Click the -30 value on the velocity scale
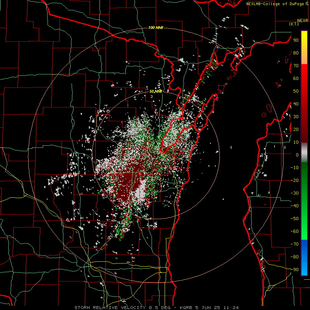 click(x=294, y=193)
